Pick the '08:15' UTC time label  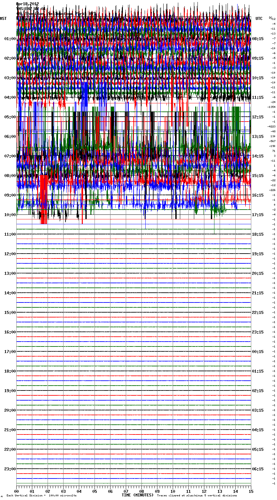click(258, 39)
